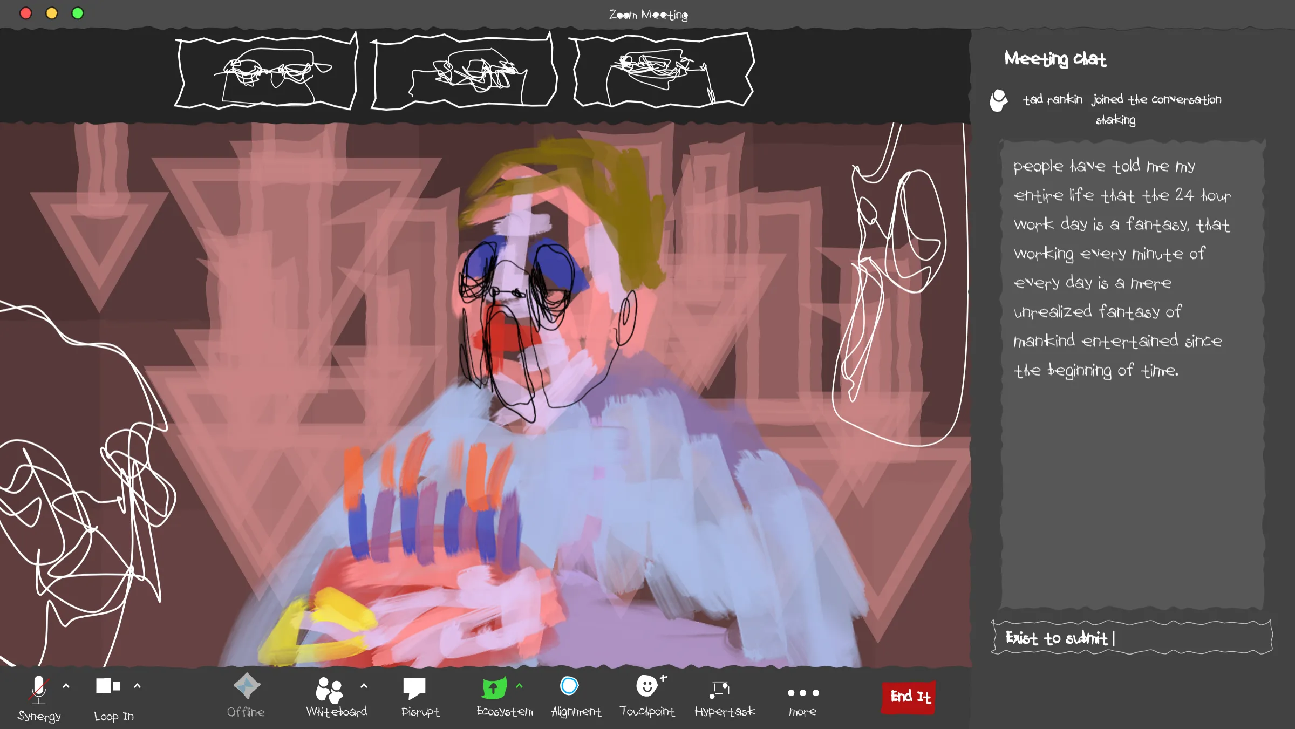Click the chat message about 24 hour work day
The image size is (1295, 729).
click(x=1122, y=268)
